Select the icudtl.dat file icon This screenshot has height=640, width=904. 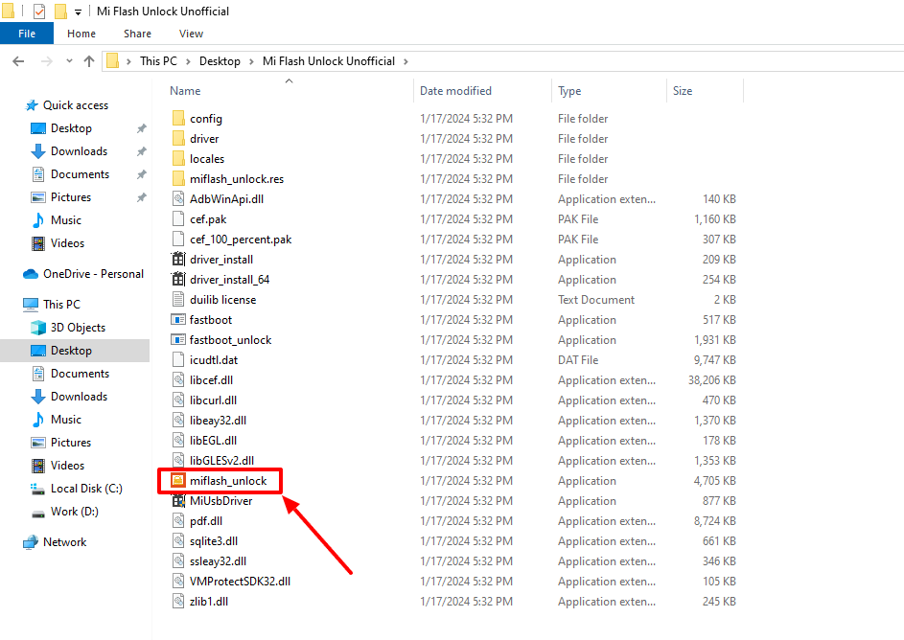[178, 360]
